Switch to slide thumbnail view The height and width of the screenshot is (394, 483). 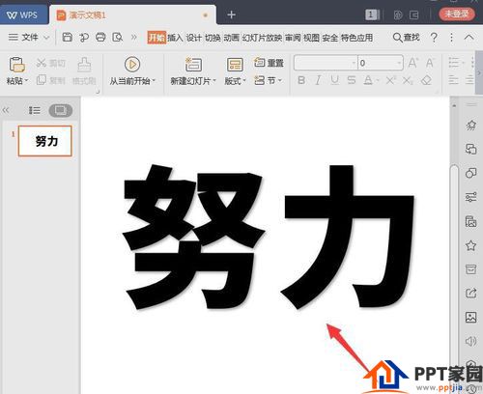tap(61, 111)
